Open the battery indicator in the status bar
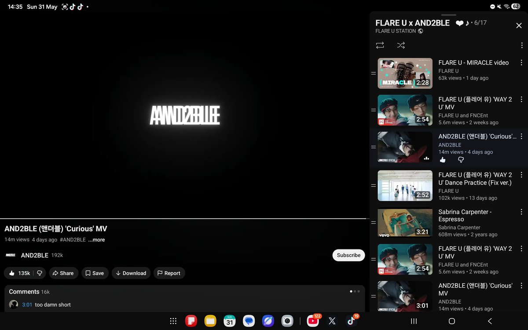528x330 pixels. point(516,7)
